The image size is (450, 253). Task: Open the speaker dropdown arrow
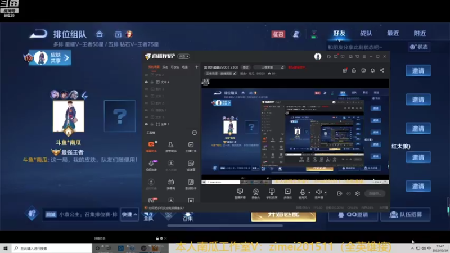(326, 192)
